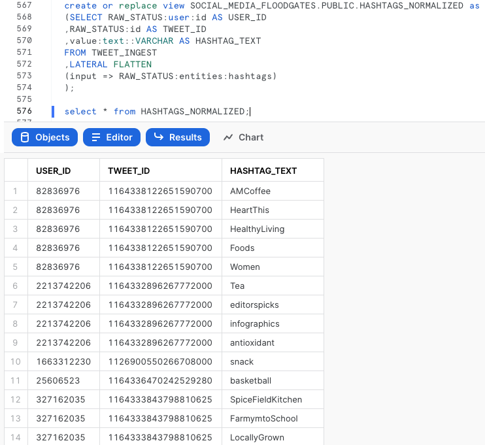The image size is (485, 445).
Task: Select the HealthyLiving hashtag cell
Action: coord(273,229)
